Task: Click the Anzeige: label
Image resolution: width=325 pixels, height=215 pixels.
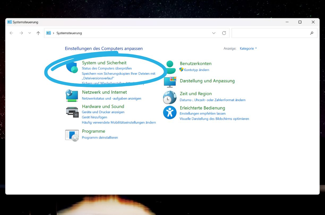Action: coord(230,48)
